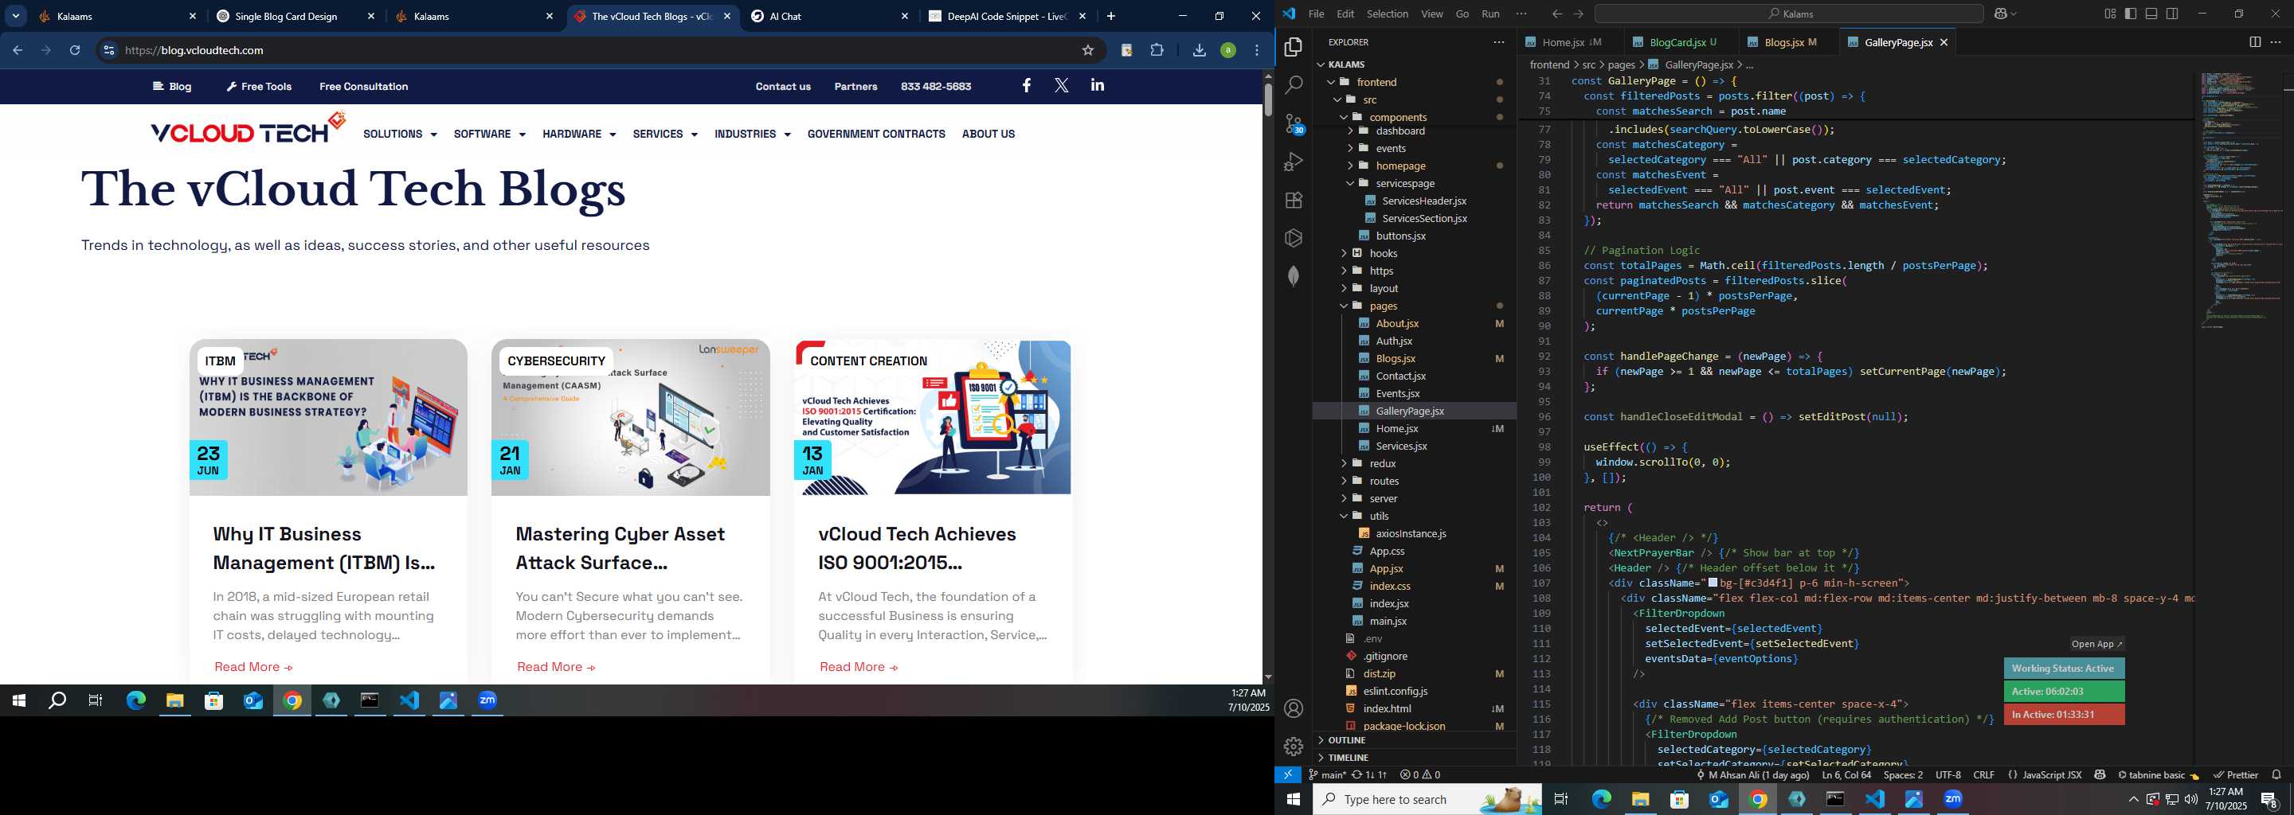Open Source Control view with 30 badge
The width and height of the screenshot is (2294, 815).
(x=1294, y=123)
